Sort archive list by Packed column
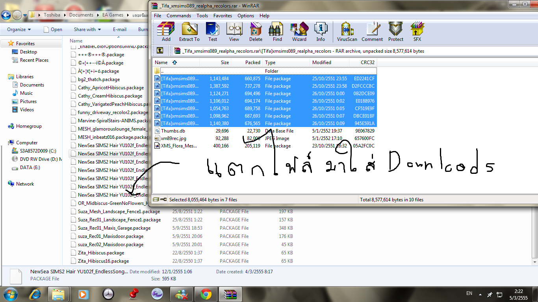538x302 pixels. pyautogui.click(x=247, y=63)
